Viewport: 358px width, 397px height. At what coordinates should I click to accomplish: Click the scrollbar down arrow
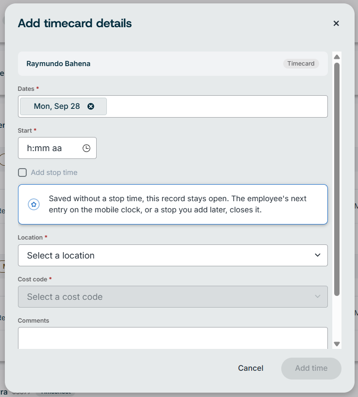click(337, 344)
